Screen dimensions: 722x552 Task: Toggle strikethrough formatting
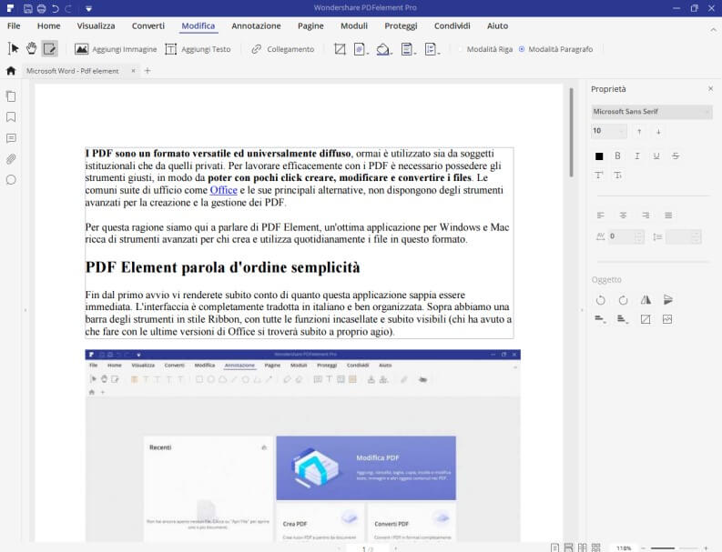[x=676, y=156]
